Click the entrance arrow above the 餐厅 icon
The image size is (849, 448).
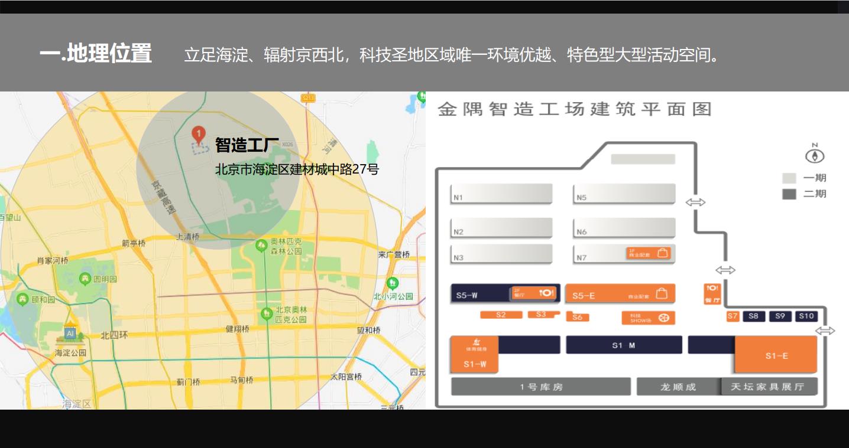(725, 270)
